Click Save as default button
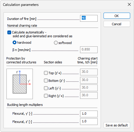The width and height of the screenshot is (134, 132). click(x=117, y=125)
